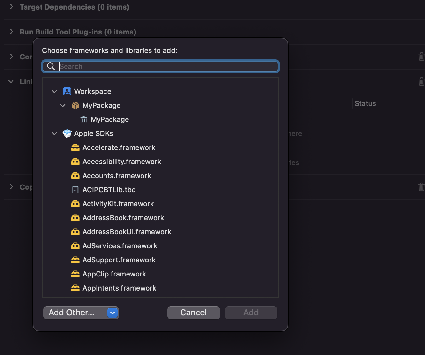Collapse the Link build phase section

pos(11,82)
